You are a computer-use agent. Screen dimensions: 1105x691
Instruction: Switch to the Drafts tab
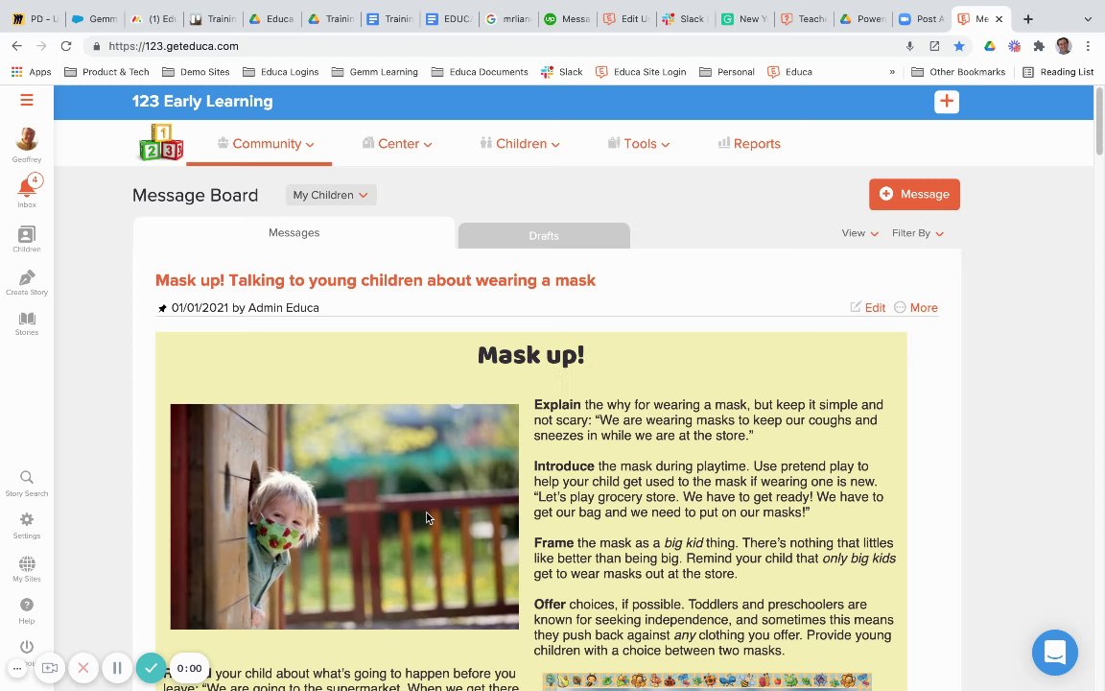(543, 235)
